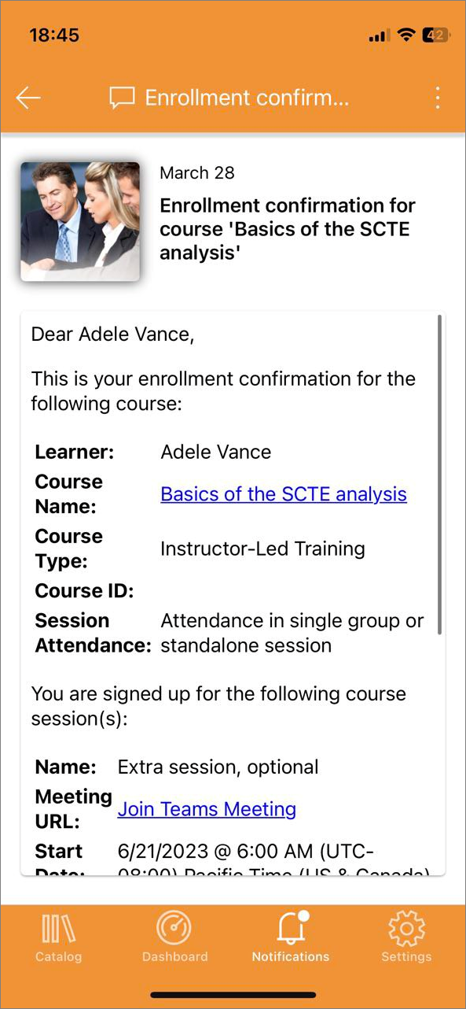Select the Settings tab label
466x1009 pixels.
click(406, 957)
